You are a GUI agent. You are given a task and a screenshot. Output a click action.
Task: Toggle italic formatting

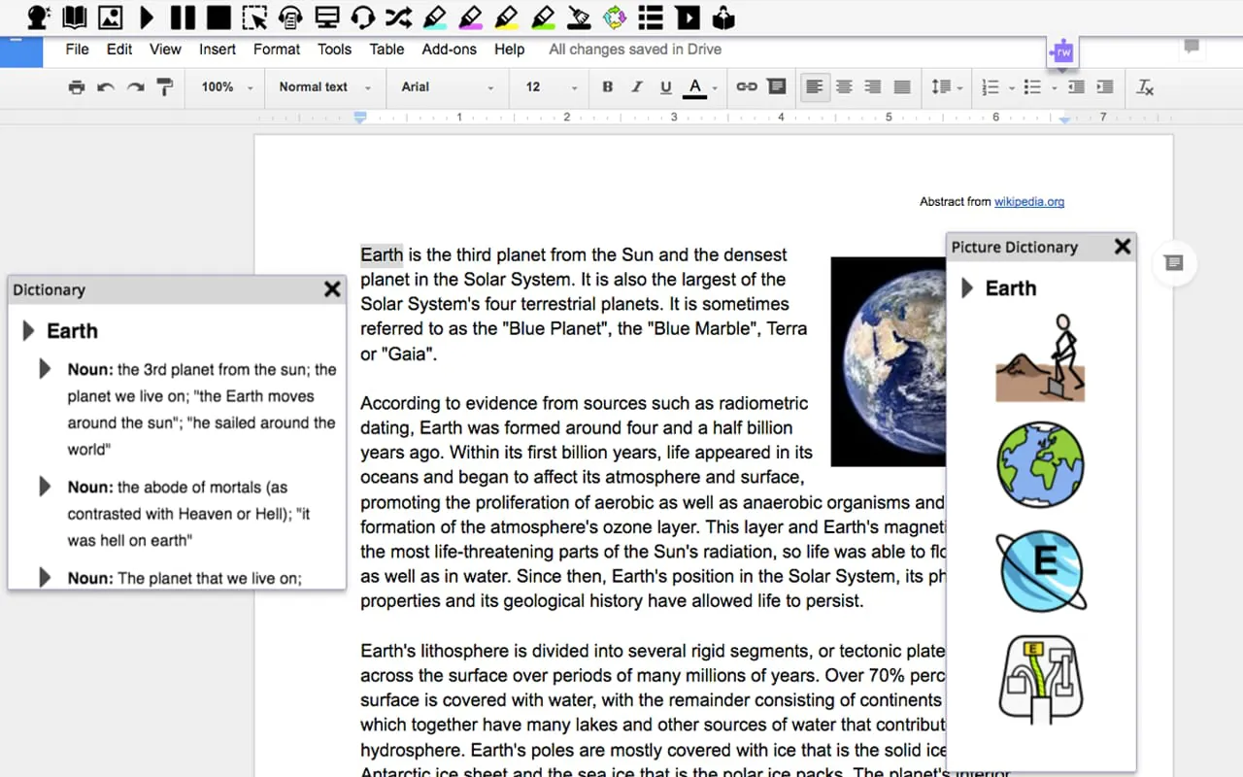[x=636, y=86]
